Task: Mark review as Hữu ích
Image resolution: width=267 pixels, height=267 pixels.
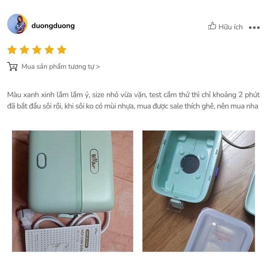Action: click(225, 27)
